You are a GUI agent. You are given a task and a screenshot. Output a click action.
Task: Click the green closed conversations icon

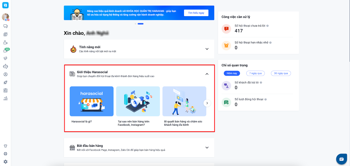pos(226,102)
